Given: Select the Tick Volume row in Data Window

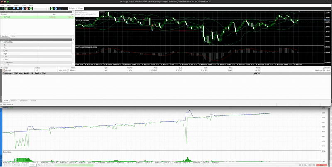Looking at the screenshot, I should point(36,62).
